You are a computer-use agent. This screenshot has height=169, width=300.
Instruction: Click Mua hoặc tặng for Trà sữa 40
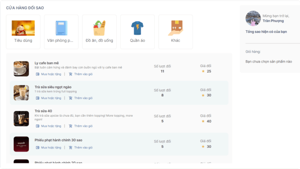tap(51, 126)
